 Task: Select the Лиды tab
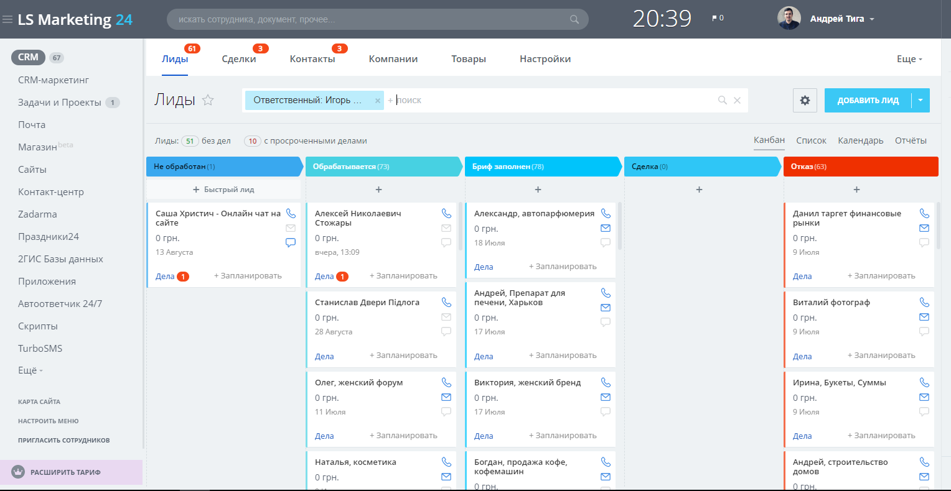point(175,59)
